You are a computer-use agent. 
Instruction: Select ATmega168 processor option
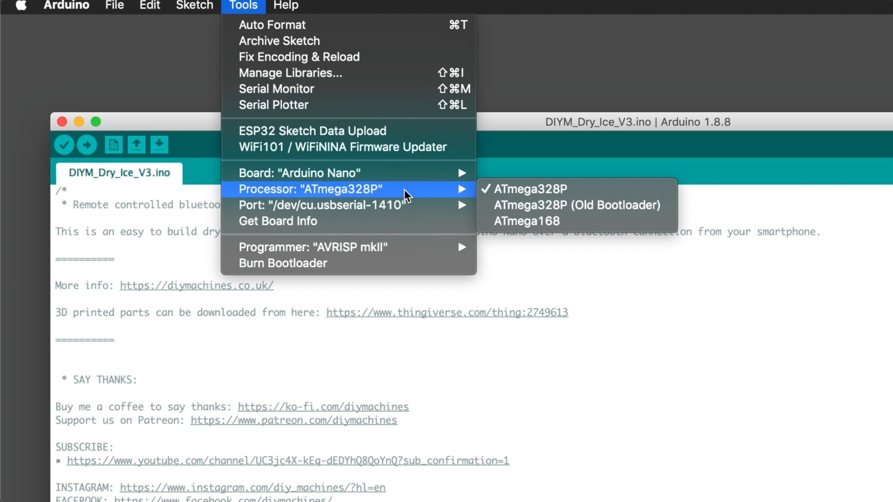point(577,221)
